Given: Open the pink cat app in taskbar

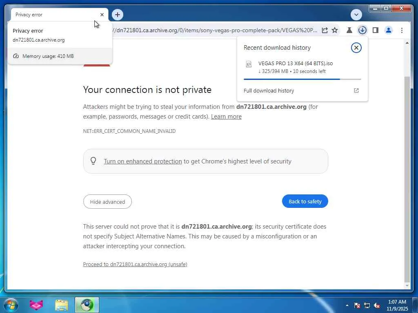Looking at the screenshot, I should click(36, 305).
